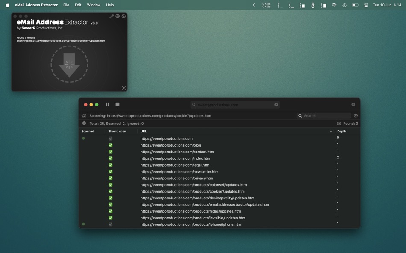Click 'Total: 25, Scanned: 2, Ignored: 0' status text
This screenshot has height=253, width=406.
(x=117, y=124)
